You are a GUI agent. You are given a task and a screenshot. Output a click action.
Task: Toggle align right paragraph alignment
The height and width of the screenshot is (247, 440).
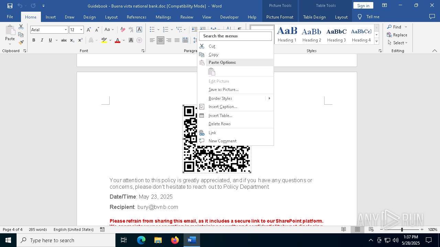point(169,40)
